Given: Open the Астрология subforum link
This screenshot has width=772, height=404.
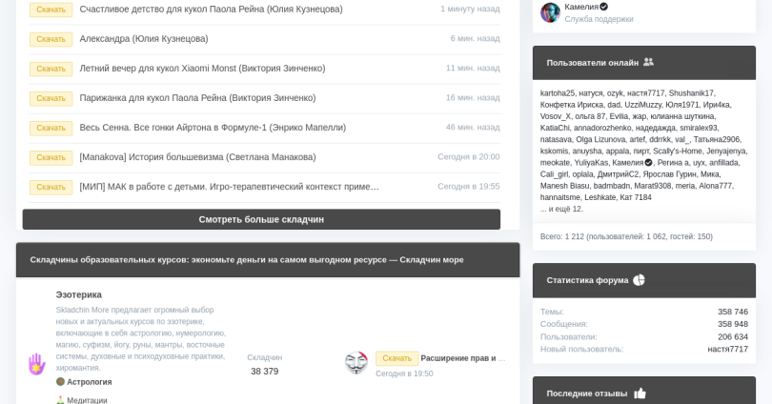Looking at the screenshot, I should (x=89, y=382).
